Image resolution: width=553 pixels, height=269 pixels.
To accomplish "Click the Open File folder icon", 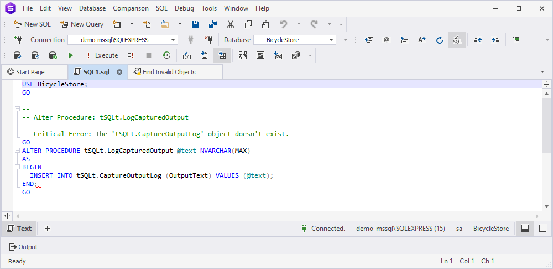I will [x=165, y=24].
